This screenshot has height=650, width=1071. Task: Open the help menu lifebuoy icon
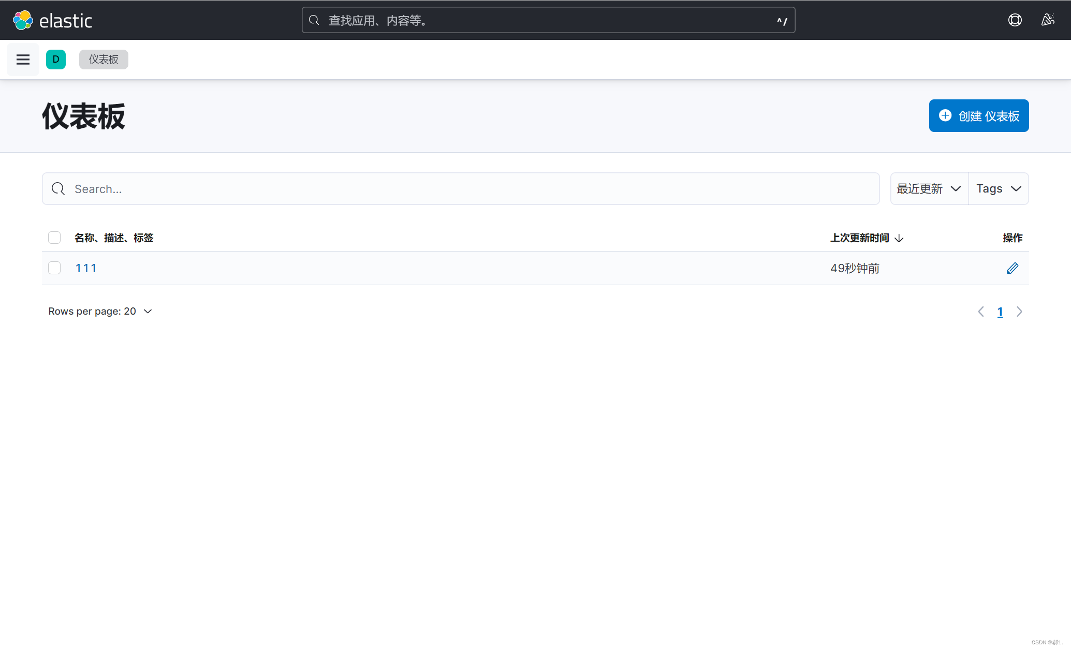coord(1015,20)
